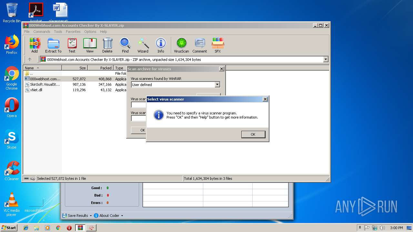Close the Scan archive for viruses dialog
The image size is (413, 232).
(221, 69)
